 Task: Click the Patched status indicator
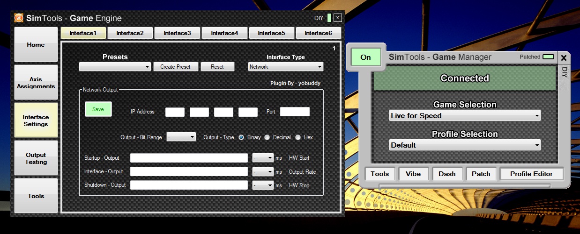548,57
